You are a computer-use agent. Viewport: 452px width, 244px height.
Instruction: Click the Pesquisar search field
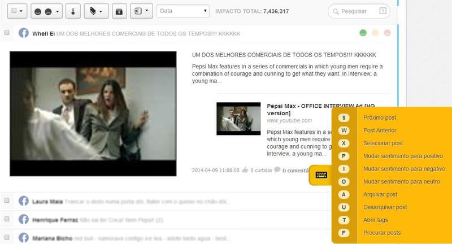tap(353, 11)
